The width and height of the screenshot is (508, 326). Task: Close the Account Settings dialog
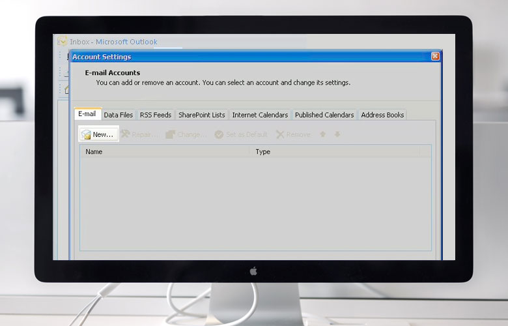(435, 57)
